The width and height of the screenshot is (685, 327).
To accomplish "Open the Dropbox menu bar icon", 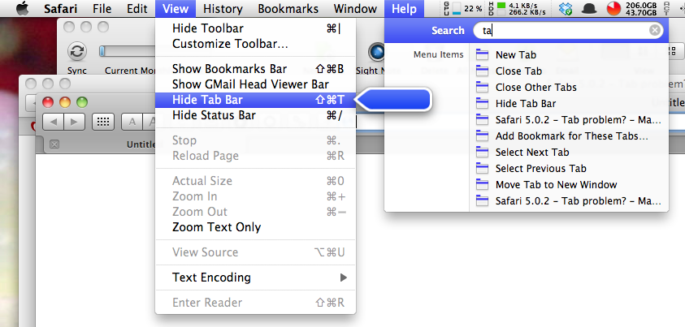I will [x=566, y=9].
